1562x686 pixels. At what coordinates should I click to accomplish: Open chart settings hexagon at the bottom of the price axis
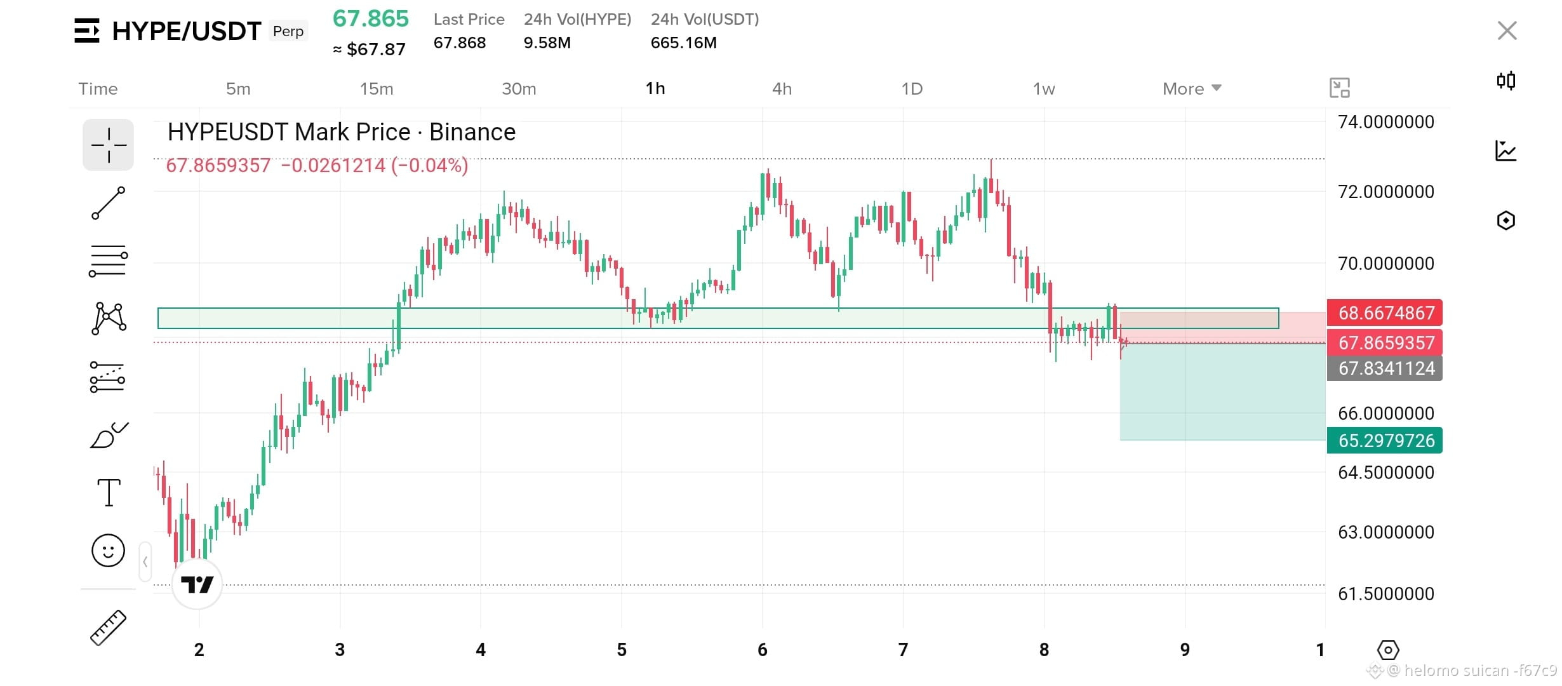1388,650
